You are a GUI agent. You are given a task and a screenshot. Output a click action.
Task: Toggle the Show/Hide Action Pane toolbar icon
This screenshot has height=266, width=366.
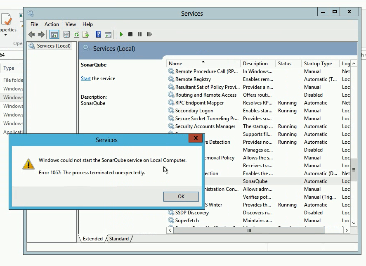108,35
